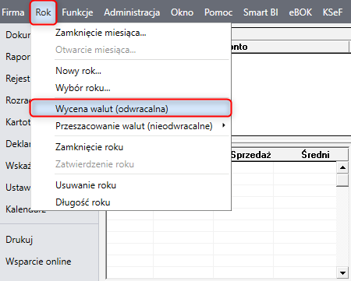Viewport: 351px width, 281px height.
Task: Open the Smart BI menu
Action: click(x=261, y=12)
